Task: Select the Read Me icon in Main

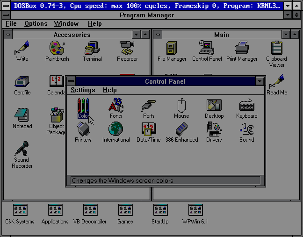Action: click(x=277, y=85)
